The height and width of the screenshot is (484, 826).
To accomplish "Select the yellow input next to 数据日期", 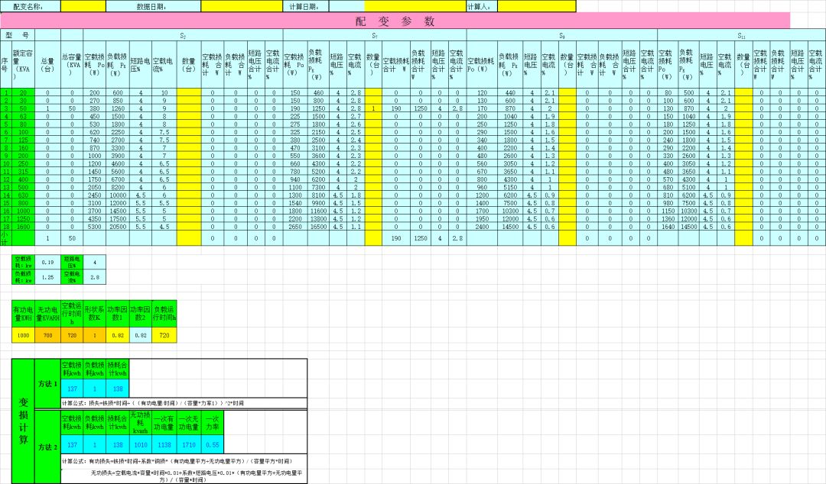I will pyautogui.click(x=242, y=7).
